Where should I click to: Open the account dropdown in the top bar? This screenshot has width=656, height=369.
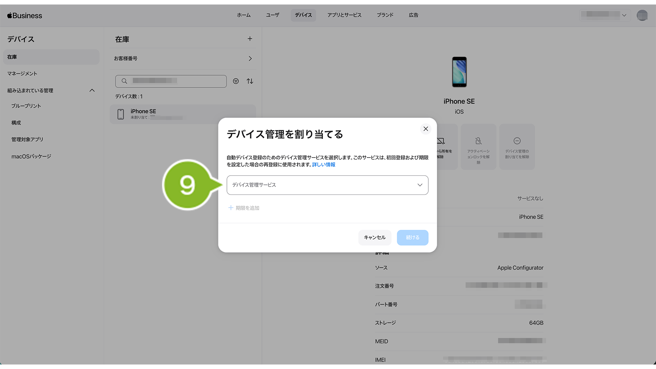click(604, 15)
